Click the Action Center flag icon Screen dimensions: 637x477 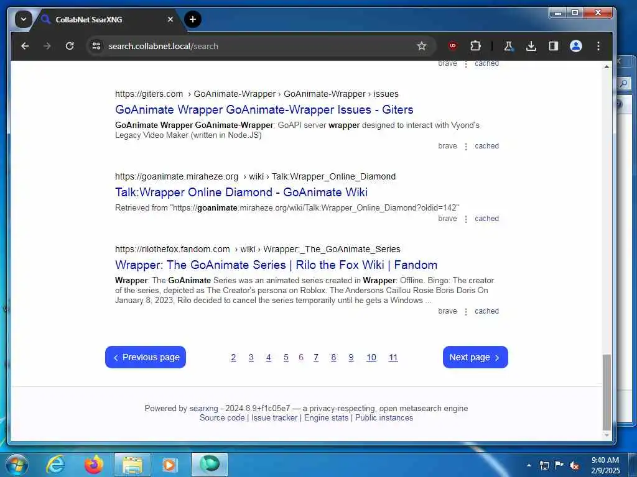[x=559, y=465]
